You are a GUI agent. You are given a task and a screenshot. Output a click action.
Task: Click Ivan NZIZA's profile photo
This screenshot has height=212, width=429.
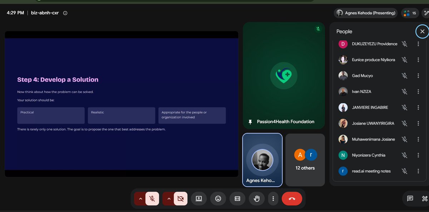pyautogui.click(x=343, y=92)
